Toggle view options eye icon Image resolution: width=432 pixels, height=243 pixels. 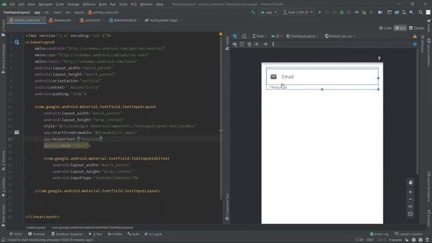click(x=234, y=44)
